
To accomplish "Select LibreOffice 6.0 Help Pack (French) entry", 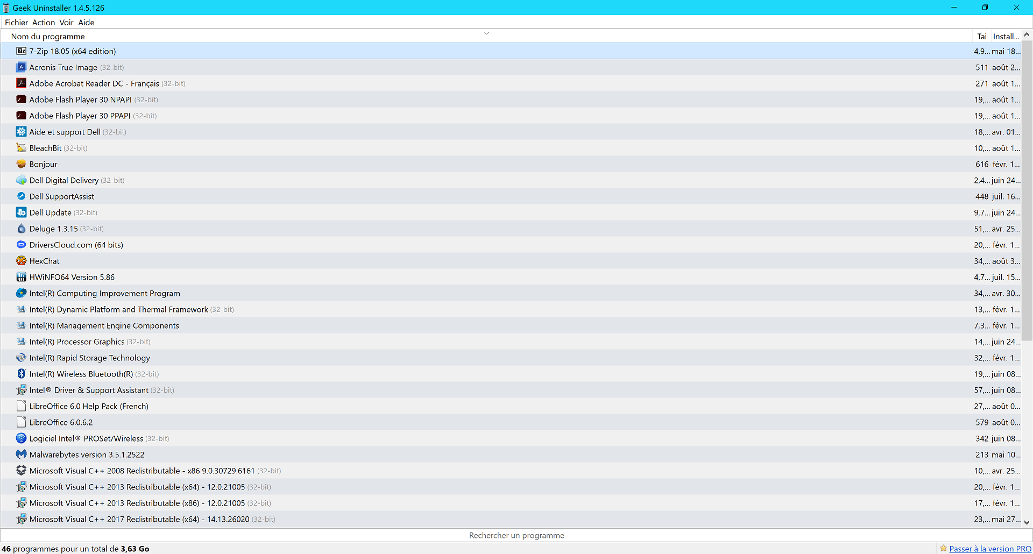I will point(511,406).
